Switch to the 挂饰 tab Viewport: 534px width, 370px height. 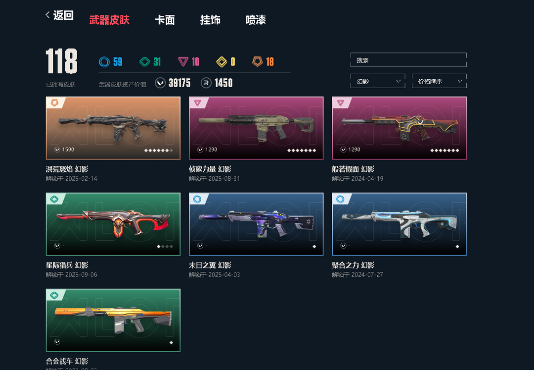210,20
